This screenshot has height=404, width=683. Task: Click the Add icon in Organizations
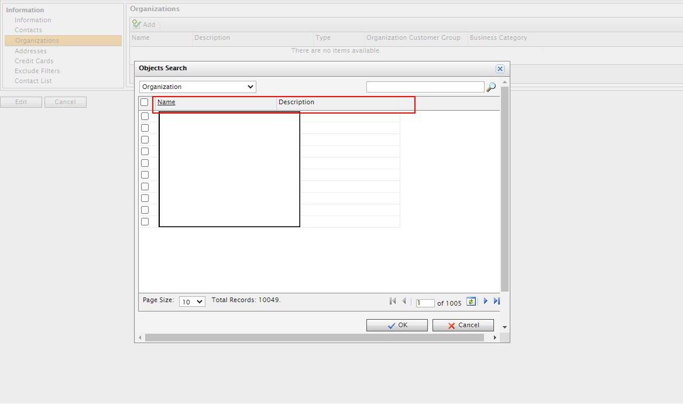pyautogui.click(x=137, y=24)
